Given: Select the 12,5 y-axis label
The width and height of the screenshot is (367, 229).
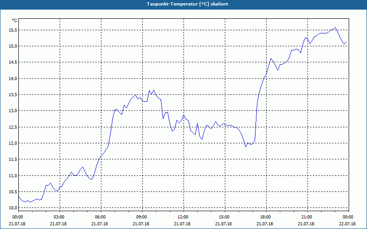Looking at the screenshot, I should click(13, 127).
